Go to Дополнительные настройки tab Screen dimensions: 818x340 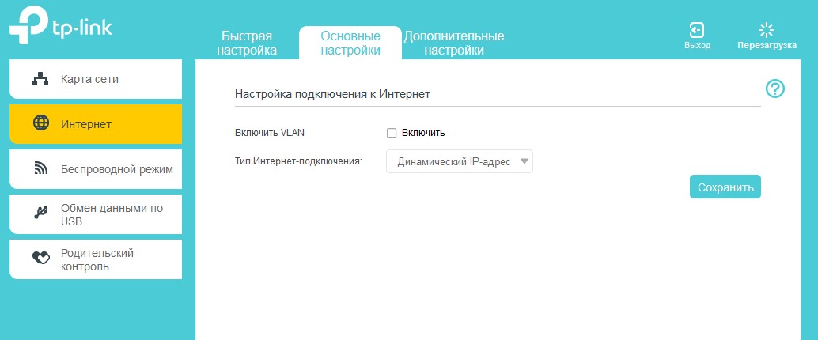(454, 43)
